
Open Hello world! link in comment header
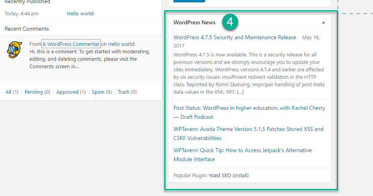coord(121,44)
